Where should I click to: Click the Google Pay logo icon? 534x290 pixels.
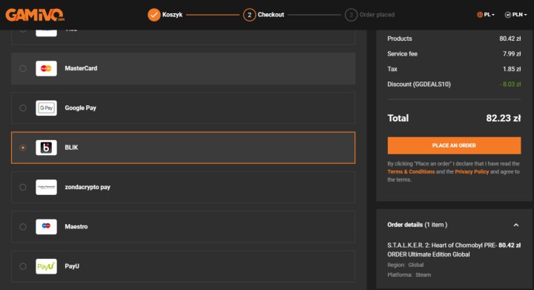(x=46, y=108)
